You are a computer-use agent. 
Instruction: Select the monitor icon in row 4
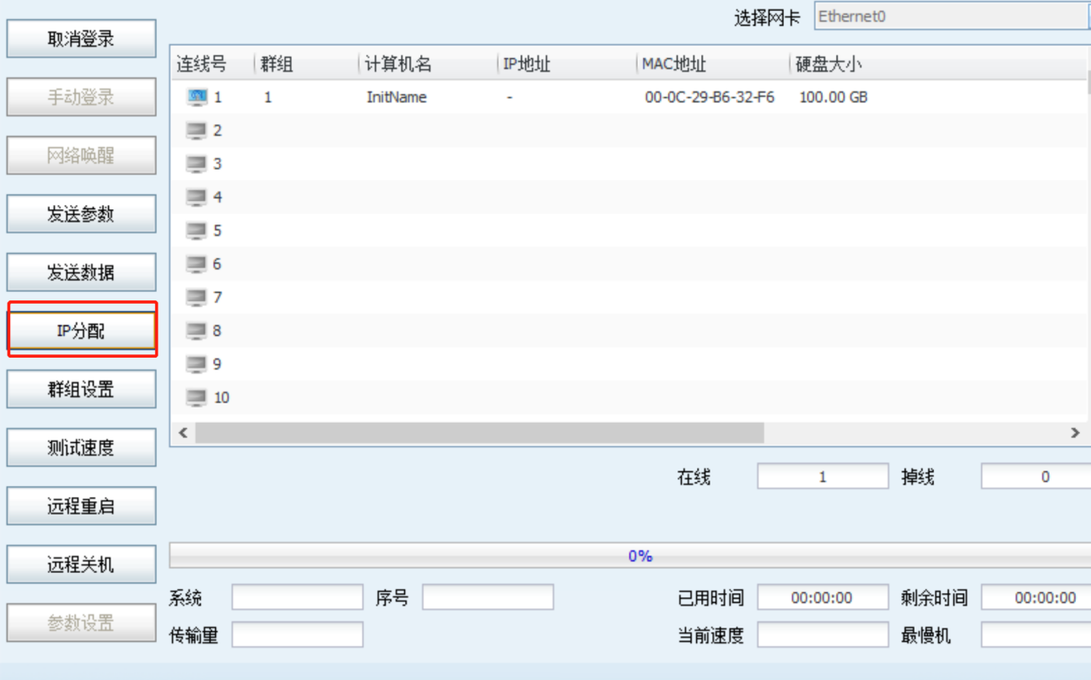[x=197, y=197]
